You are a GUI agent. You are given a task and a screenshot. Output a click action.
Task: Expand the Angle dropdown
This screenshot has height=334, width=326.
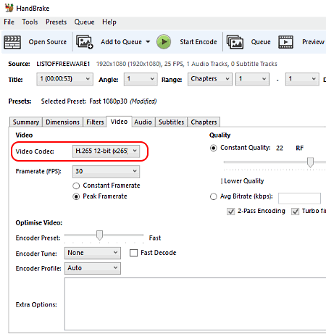[141, 79]
